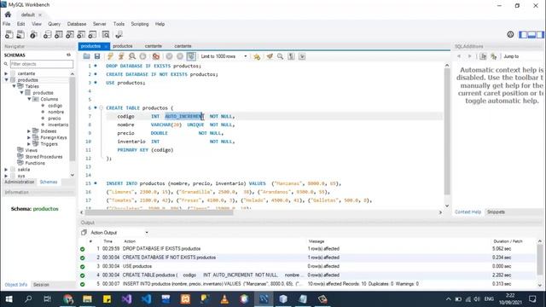The image size is (546, 307).
Task: Execute statement under cursor icon
Action: click(x=121, y=56)
